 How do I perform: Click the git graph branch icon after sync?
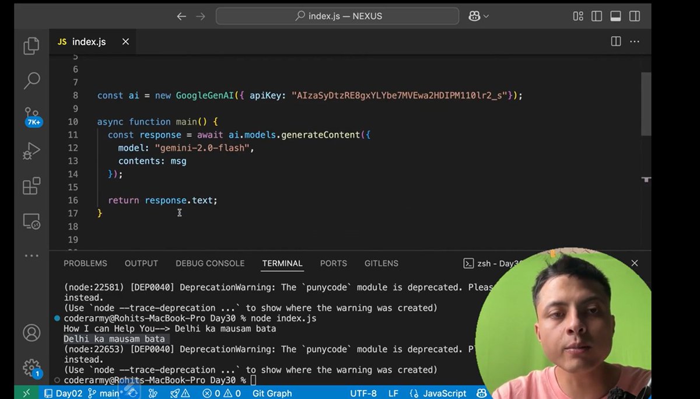153,393
